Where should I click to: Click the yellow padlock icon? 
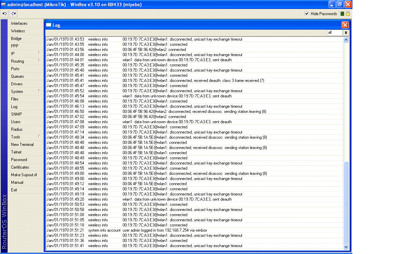(x=348, y=13)
